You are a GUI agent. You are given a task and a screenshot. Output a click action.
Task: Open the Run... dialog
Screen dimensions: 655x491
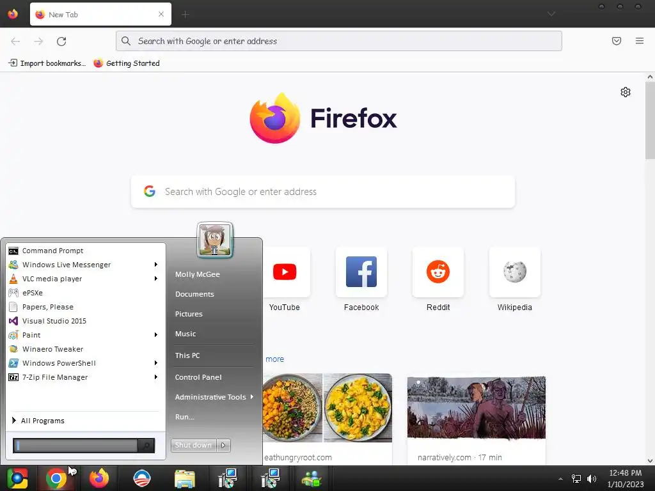[x=185, y=417]
